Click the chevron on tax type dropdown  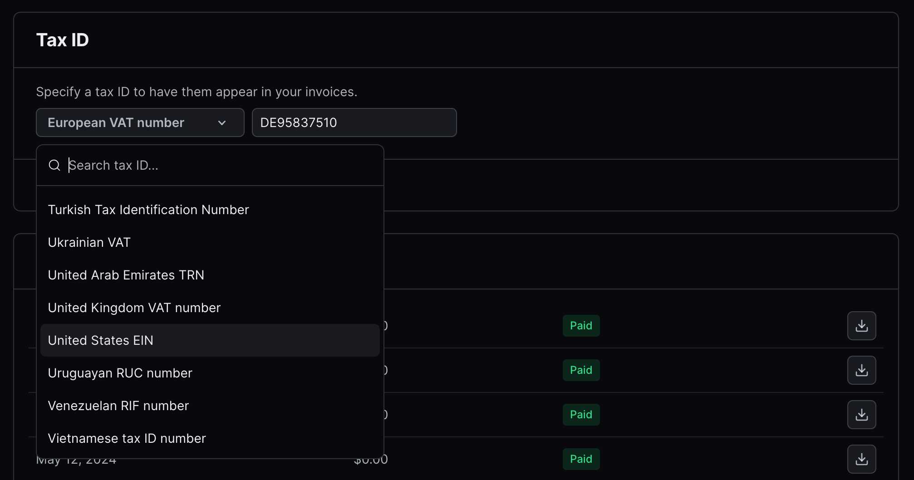tap(222, 123)
